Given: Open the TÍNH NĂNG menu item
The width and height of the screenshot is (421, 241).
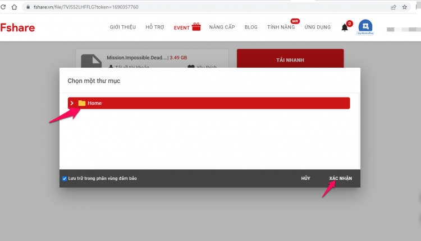Looking at the screenshot, I should [281, 27].
